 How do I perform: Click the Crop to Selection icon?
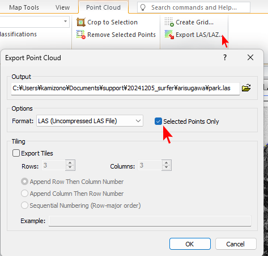point(81,22)
